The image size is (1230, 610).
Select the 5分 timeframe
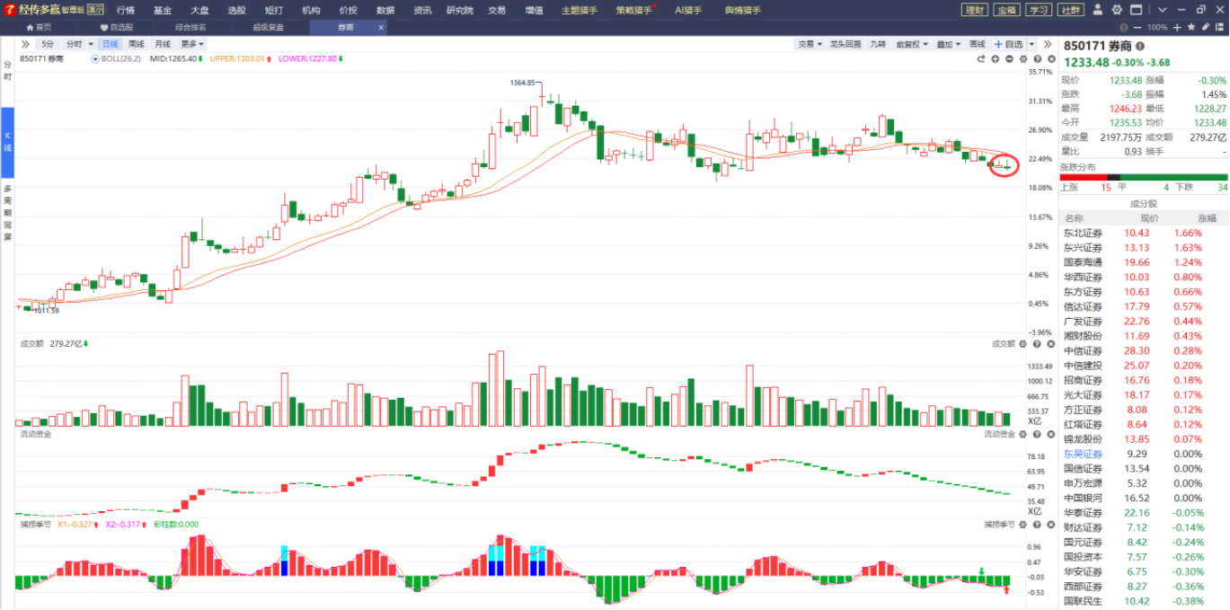pyautogui.click(x=48, y=44)
